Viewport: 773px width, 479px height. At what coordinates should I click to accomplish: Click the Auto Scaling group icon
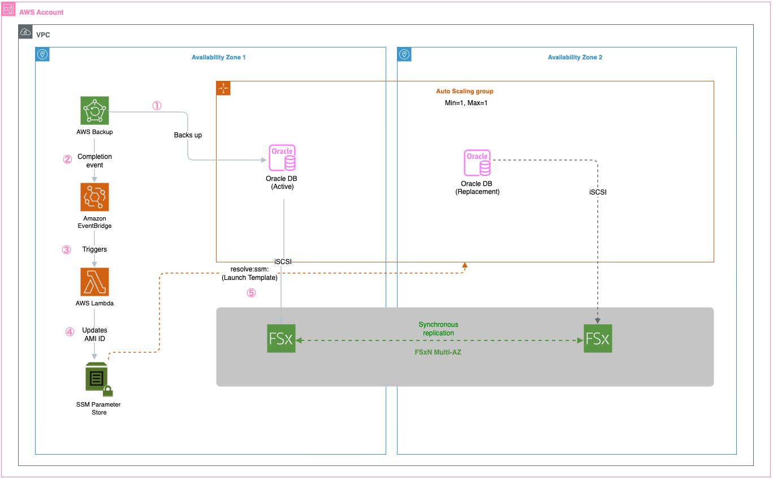(223, 88)
